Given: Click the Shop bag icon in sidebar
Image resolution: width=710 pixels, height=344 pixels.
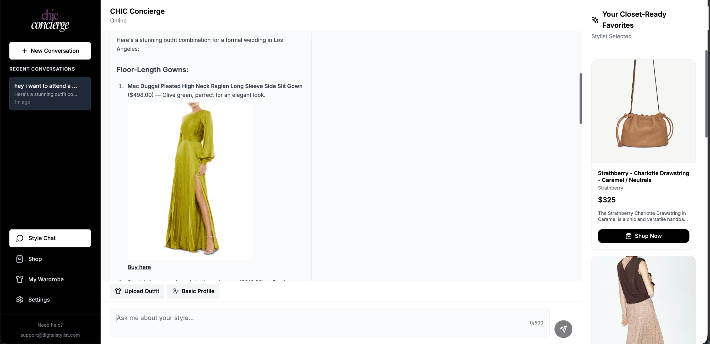Looking at the screenshot, I should pyautogui.click(x=20, y=259).
